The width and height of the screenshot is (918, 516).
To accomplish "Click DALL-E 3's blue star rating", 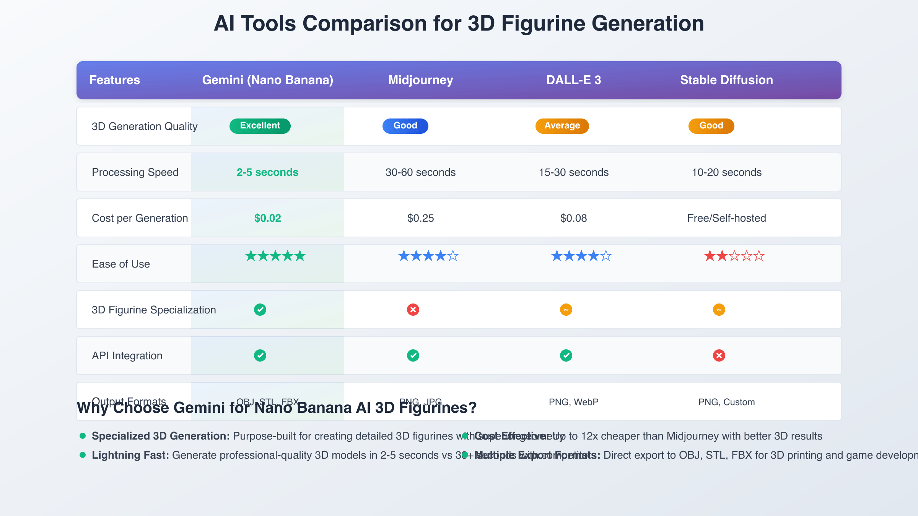I will point(581,256).
